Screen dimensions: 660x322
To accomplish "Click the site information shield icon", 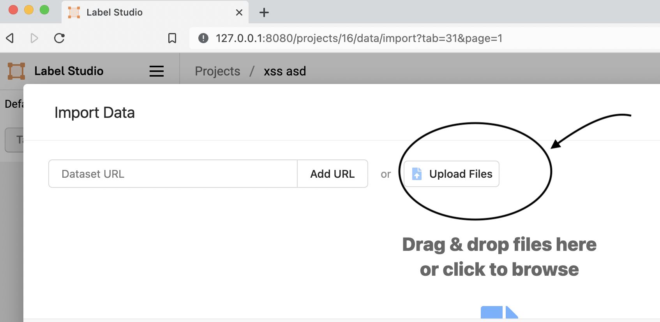I will [x=203, y=38].
